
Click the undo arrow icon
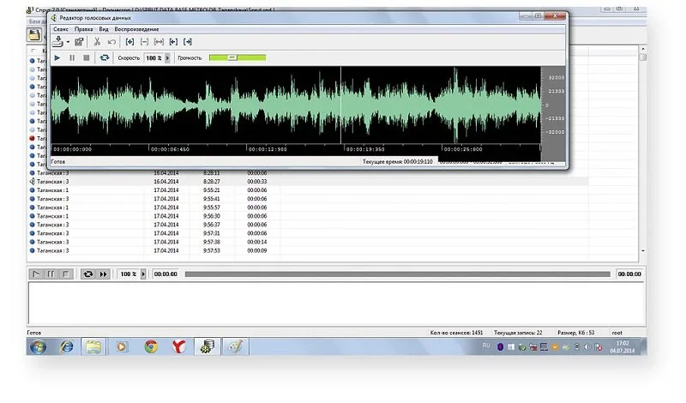[111, 41]
